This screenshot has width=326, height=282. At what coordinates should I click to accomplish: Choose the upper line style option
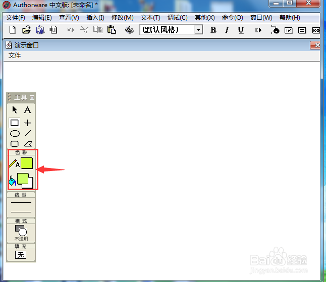pyautogui.click(x=21, y=202)
